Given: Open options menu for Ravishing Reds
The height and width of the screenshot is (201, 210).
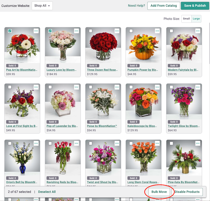Looking at the screenshot, I should [76, 143].
